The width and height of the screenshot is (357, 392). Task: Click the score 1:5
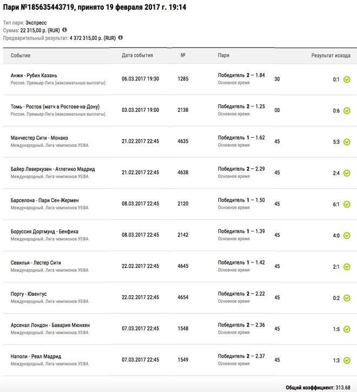tap(336, 329)
